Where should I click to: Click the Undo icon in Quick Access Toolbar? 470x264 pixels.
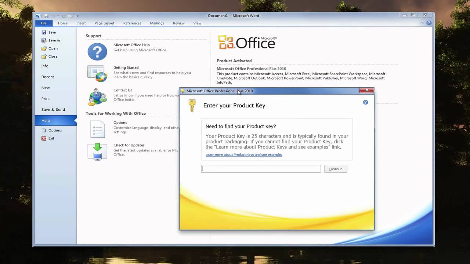tap(53, 16)
